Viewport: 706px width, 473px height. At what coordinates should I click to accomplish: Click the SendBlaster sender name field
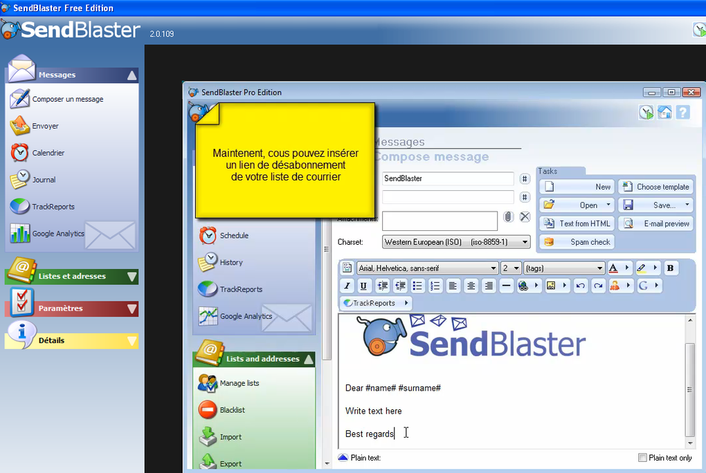pos(448,178)
